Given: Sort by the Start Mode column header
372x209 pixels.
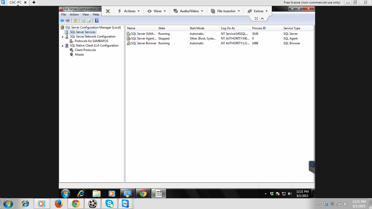Looking at the screenshot, I should click(204, 28).
